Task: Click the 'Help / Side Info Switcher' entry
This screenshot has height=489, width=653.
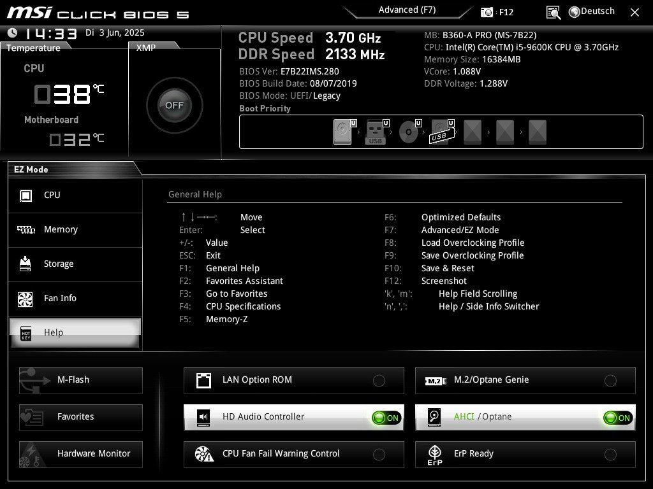Action: pos(488,307)
